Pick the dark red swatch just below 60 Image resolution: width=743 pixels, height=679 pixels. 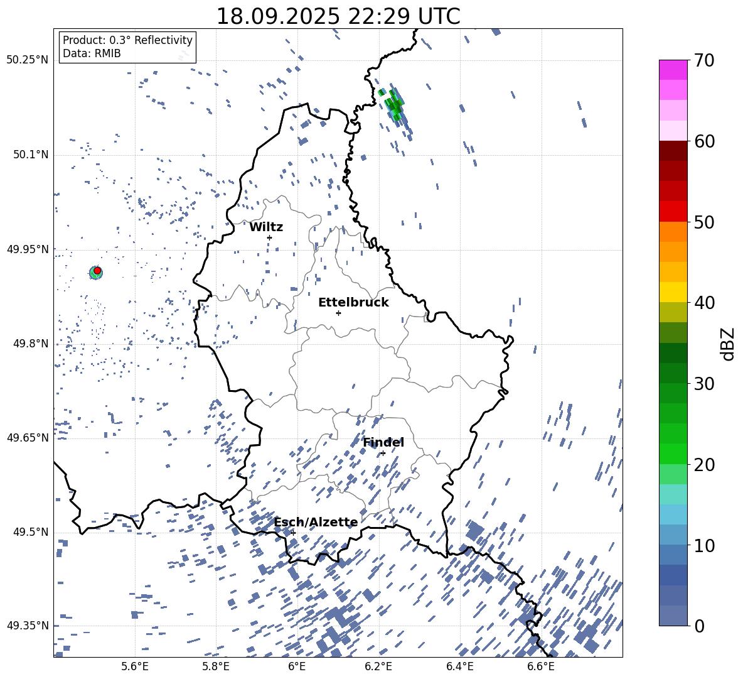click(x=673, y=151)
